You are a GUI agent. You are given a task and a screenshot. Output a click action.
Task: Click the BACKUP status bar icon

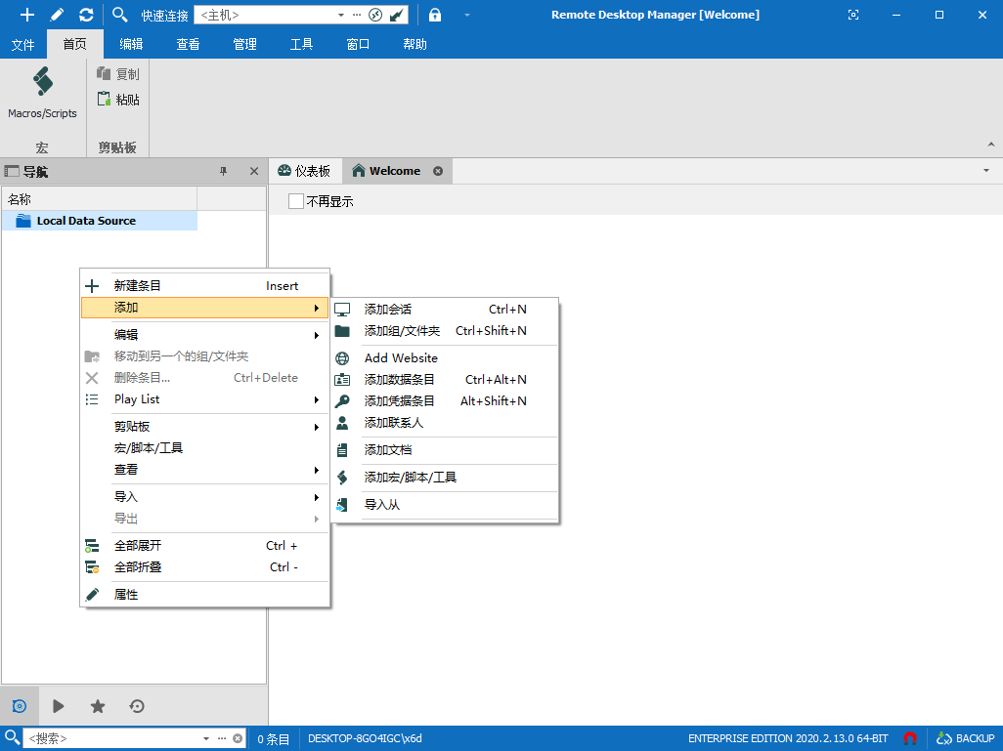coord(965,738)
